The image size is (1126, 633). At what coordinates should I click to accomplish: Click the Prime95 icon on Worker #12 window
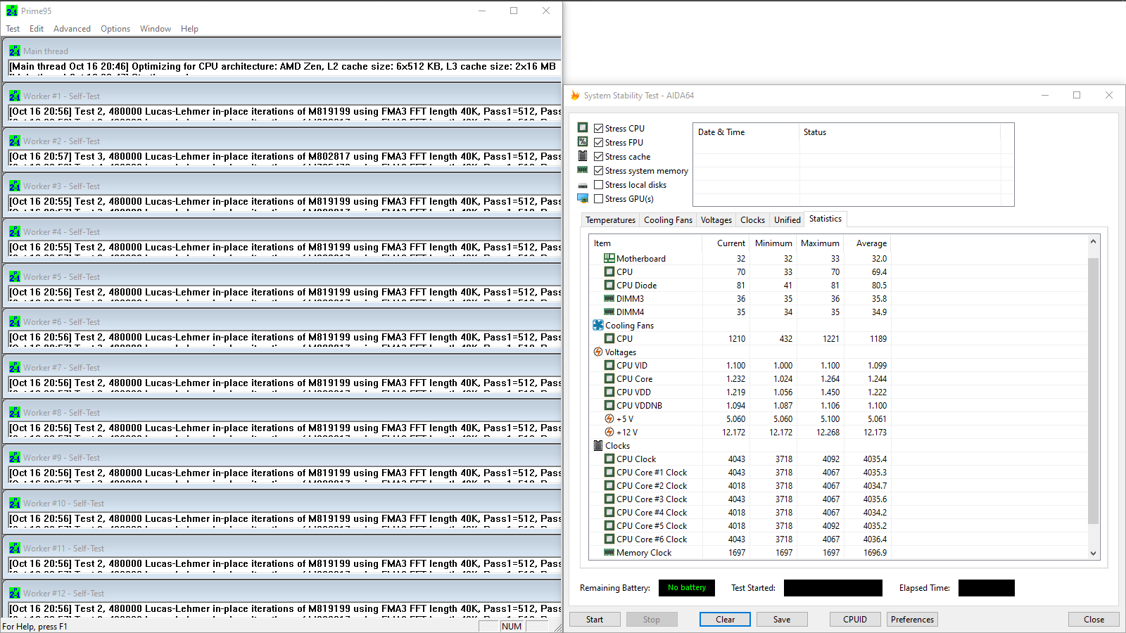[x=15, y=593]
